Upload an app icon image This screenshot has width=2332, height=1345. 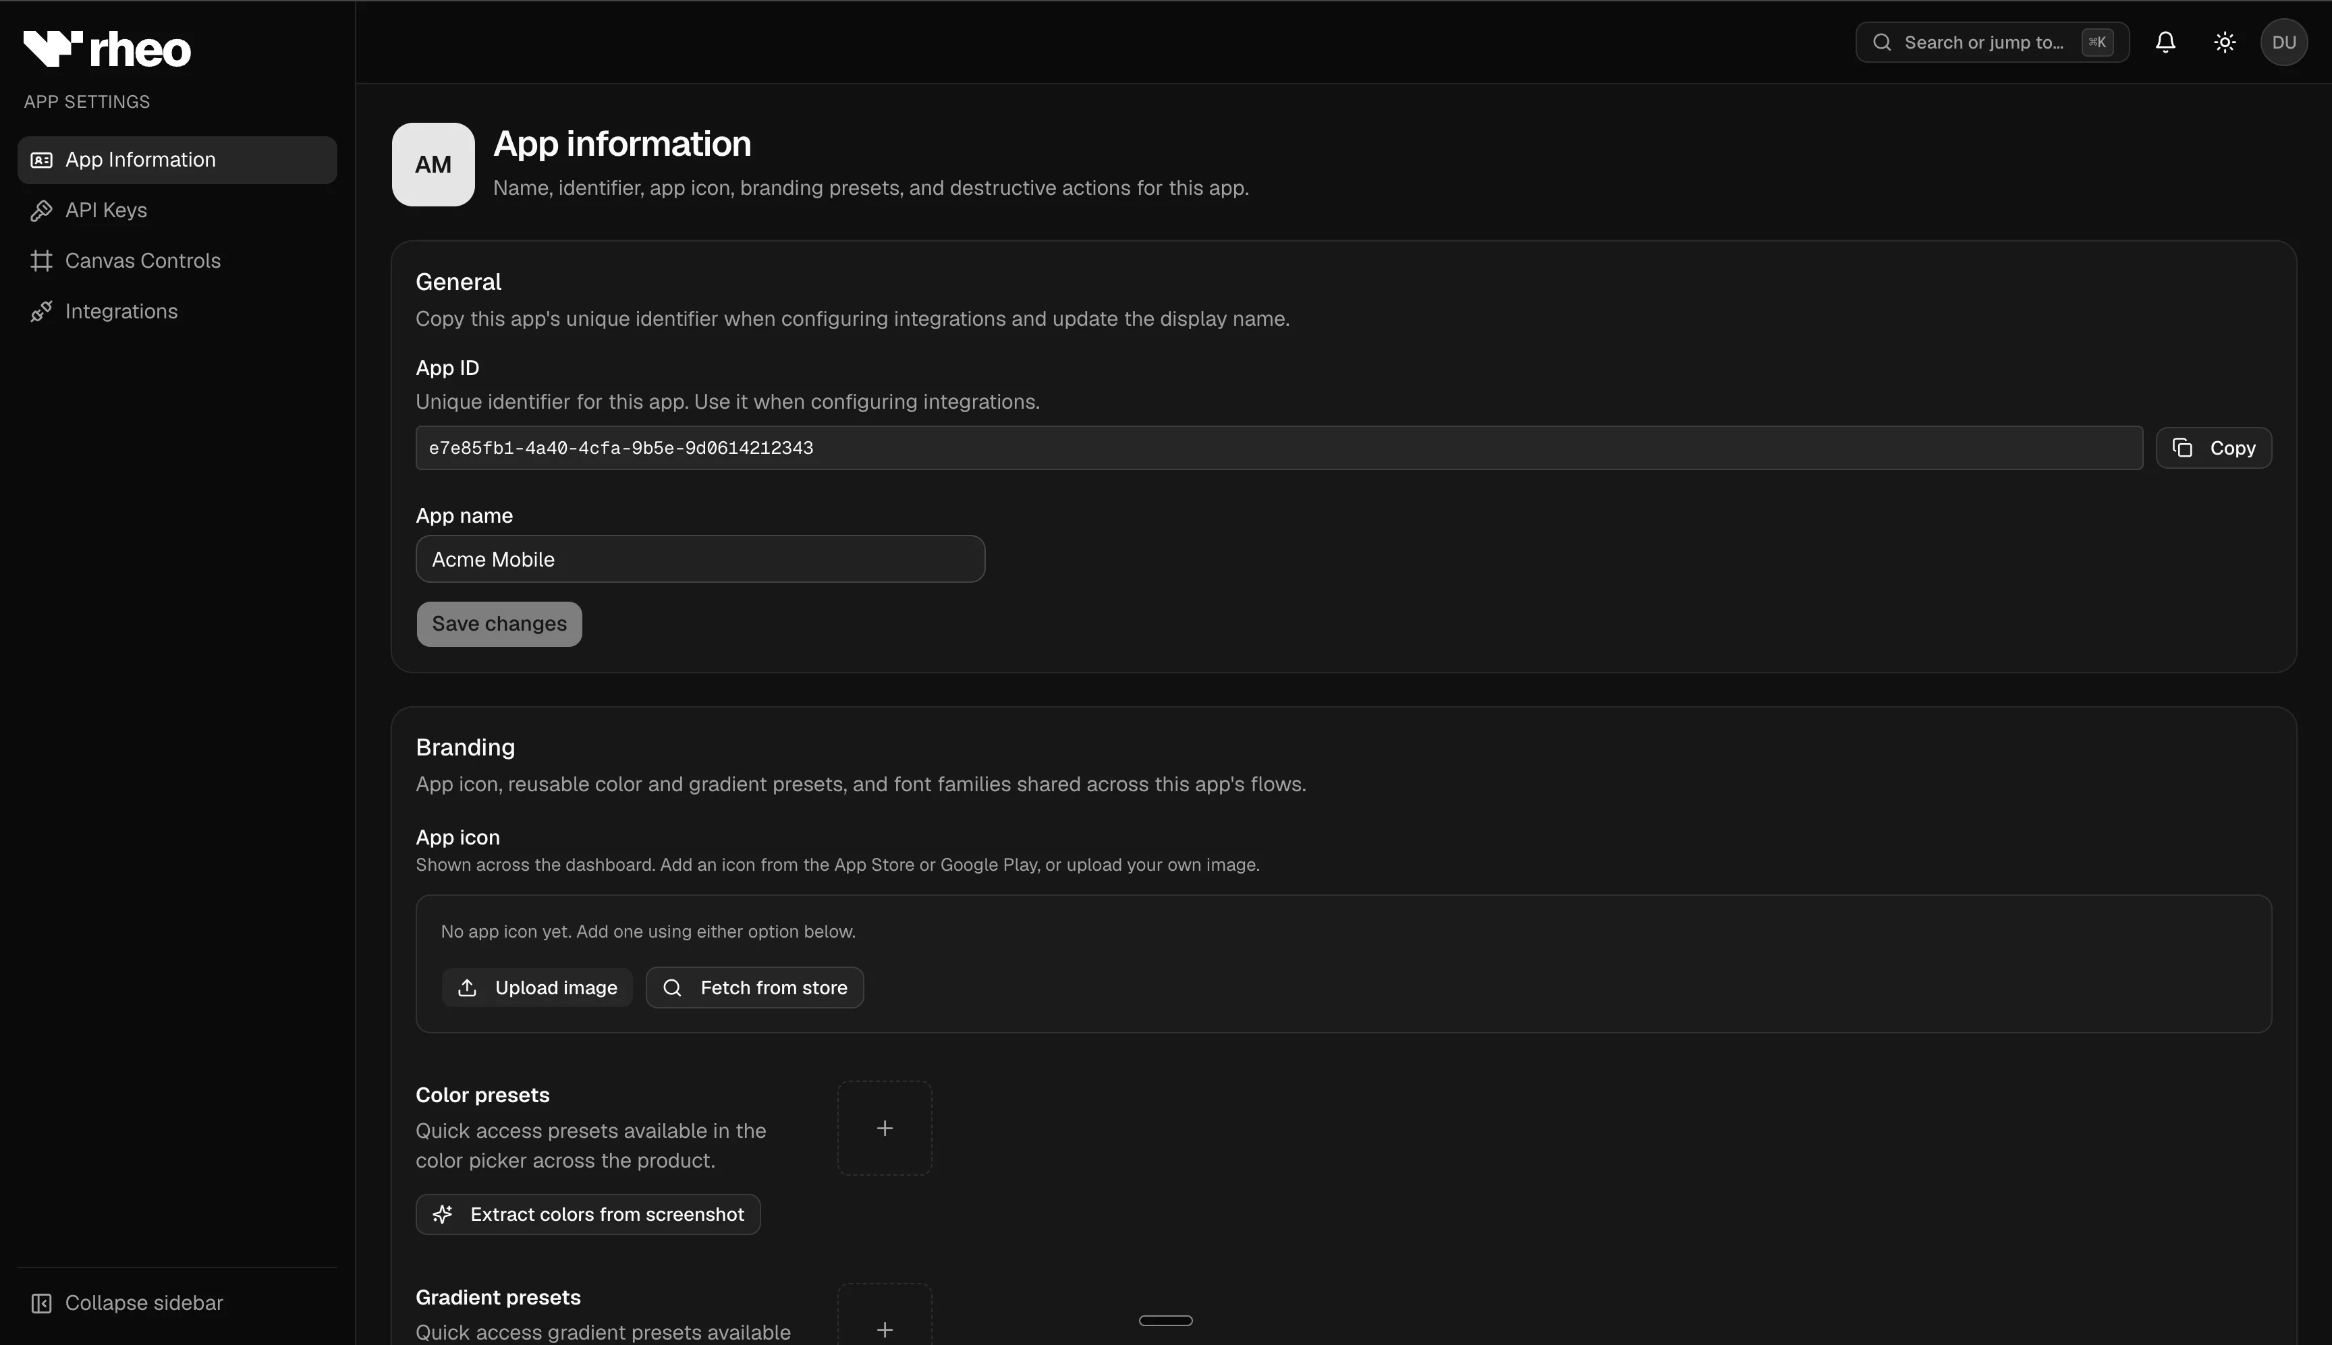[x=537, y=988]
